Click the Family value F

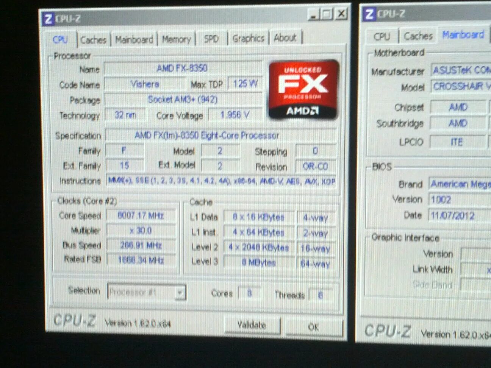tap(124, 150)
